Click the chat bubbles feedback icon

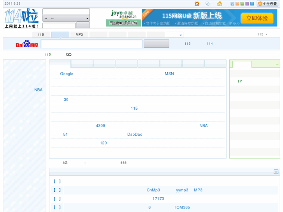click(x=208, y=4)
